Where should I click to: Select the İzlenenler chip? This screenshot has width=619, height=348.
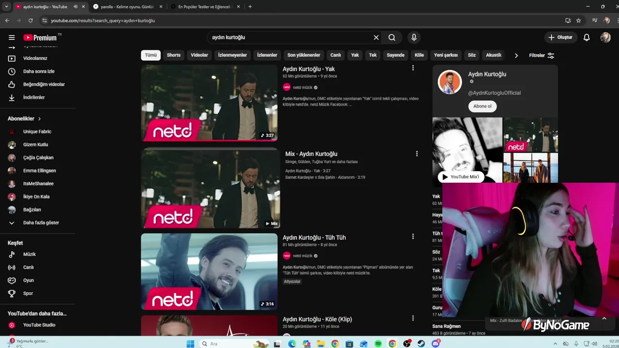267,55
